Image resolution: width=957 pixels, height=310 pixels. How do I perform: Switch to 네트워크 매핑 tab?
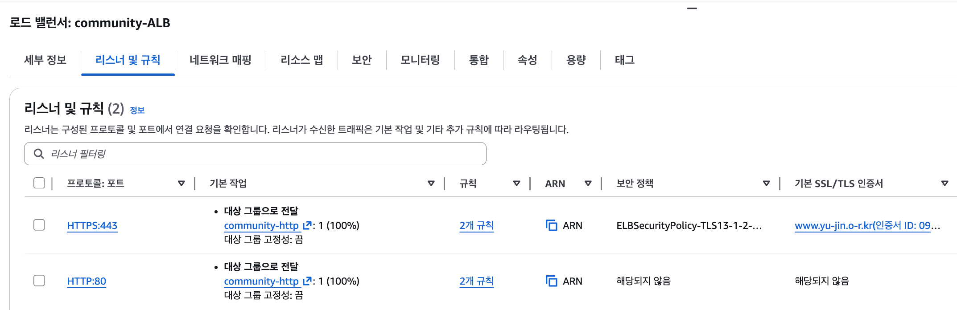(220, 60)
